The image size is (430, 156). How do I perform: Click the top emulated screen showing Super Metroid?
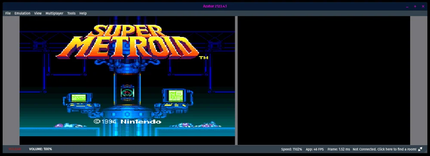127,80
